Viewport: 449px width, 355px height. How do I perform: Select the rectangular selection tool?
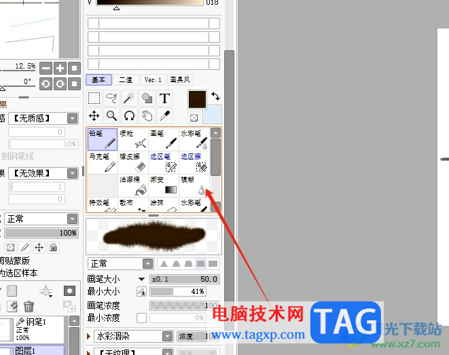(x=94, y=98)
